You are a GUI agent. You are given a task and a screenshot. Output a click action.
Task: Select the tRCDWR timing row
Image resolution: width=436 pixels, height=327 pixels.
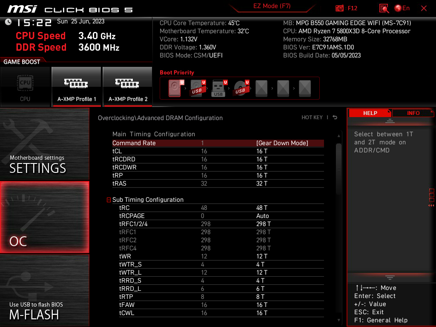[x=218, y=167]
